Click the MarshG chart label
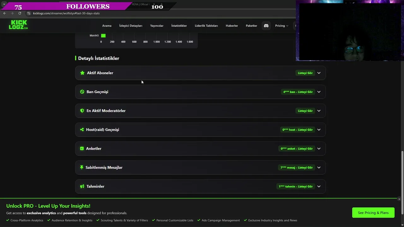This screenshot has width=404, height=227. point(94,36)
